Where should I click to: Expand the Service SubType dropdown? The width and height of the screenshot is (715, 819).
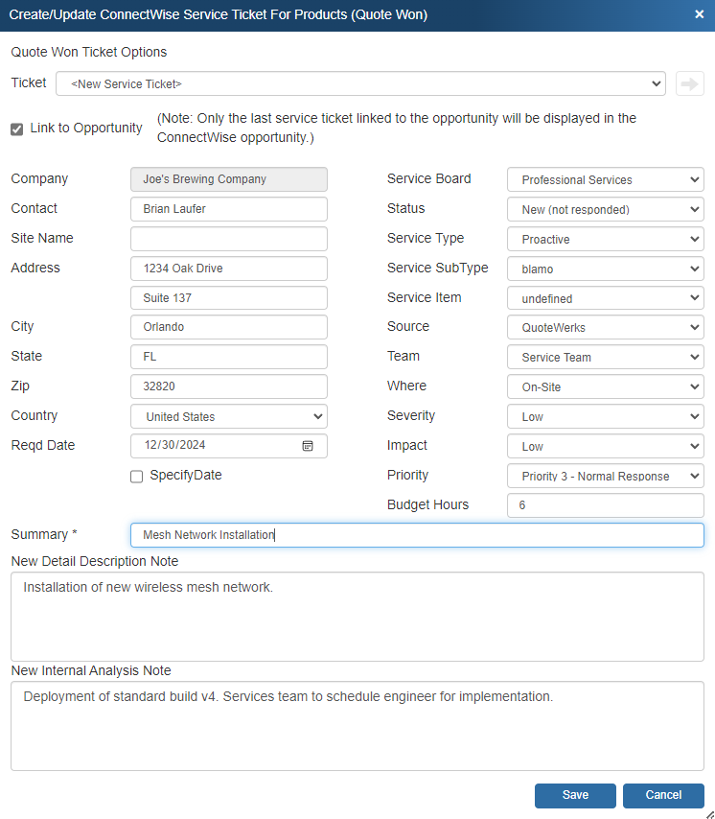pos(605,269)
